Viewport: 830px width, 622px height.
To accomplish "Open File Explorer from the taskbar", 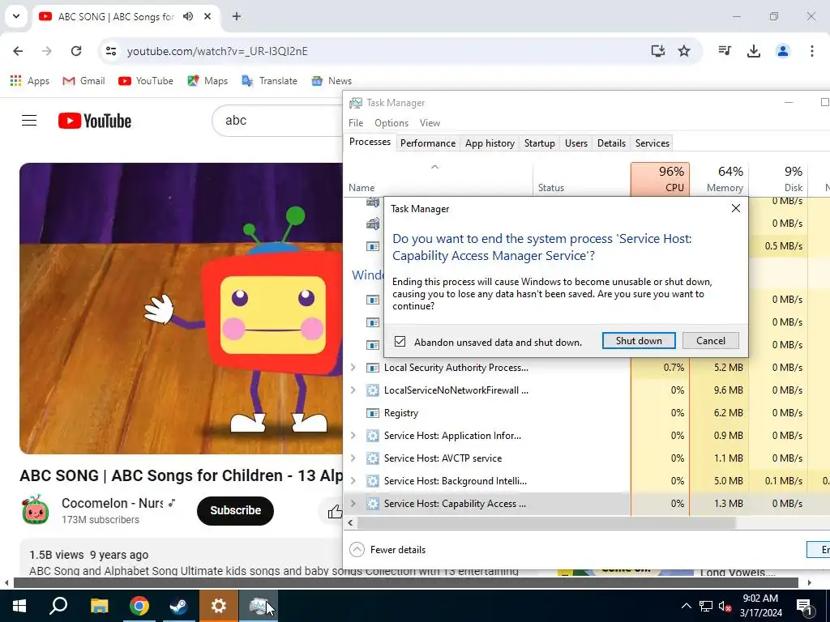I will click(x=99, y=606).
